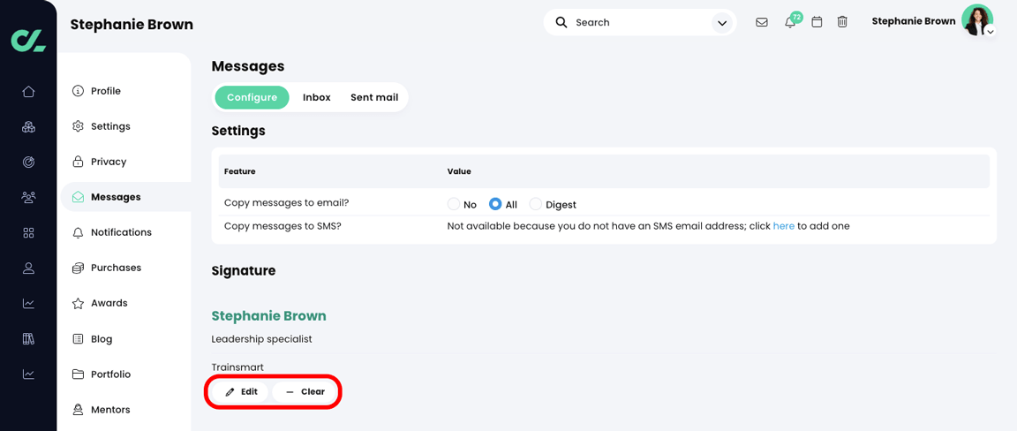
Task: Click the green Stephanie Brown signature name
Action: 268,316
